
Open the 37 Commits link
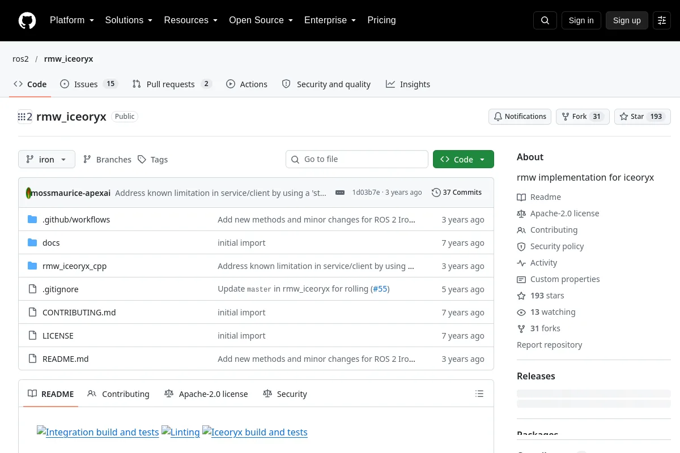click(x=457, y=193)
